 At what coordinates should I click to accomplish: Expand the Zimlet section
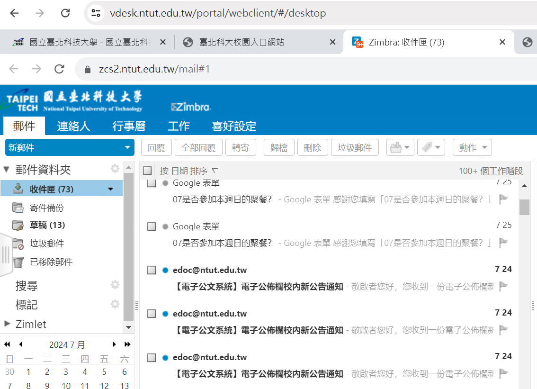(x=7, y=324)
